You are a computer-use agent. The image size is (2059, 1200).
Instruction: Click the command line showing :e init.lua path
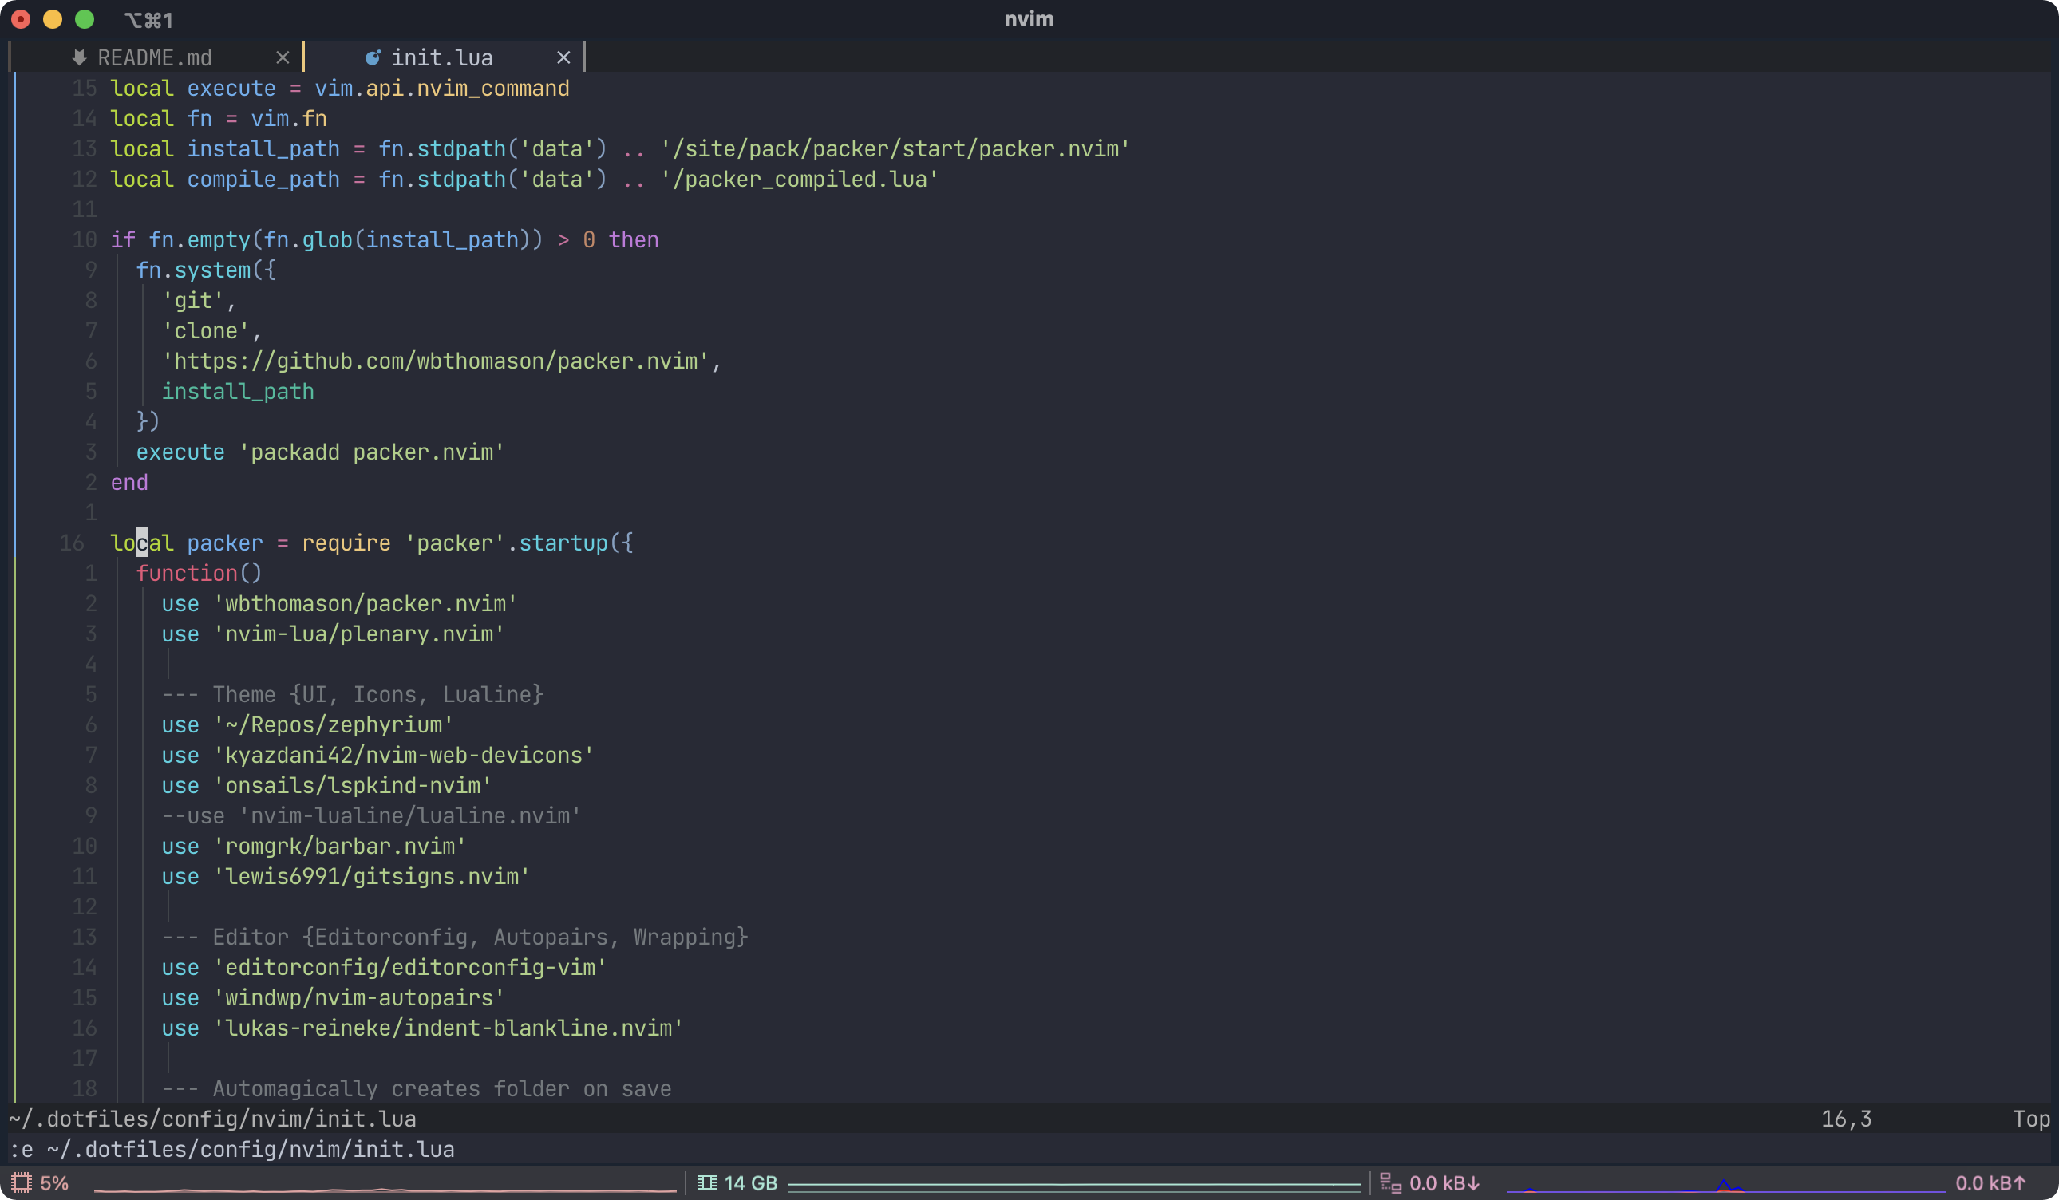232,1150
